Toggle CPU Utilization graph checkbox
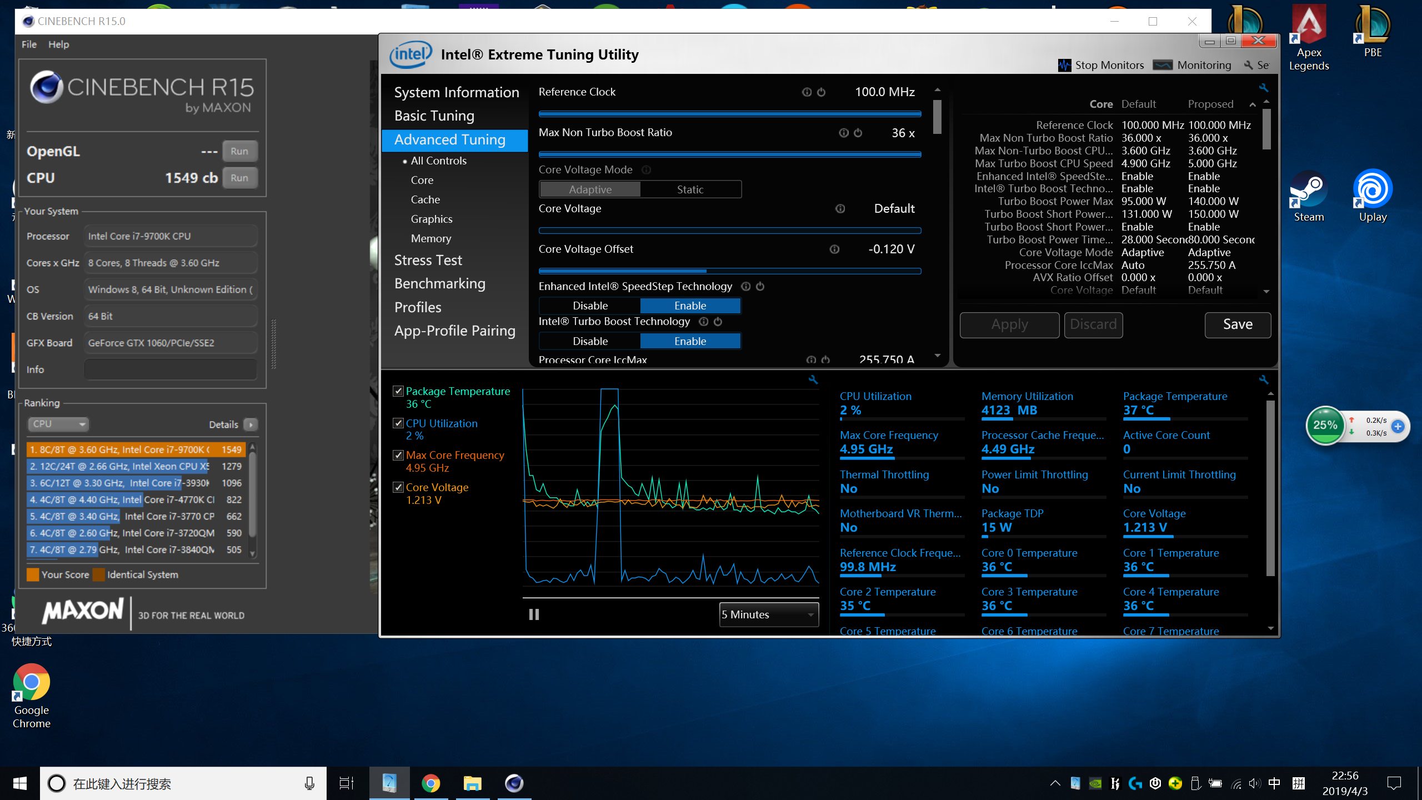Screen dimensions: 1422x800 pos(398,423)
